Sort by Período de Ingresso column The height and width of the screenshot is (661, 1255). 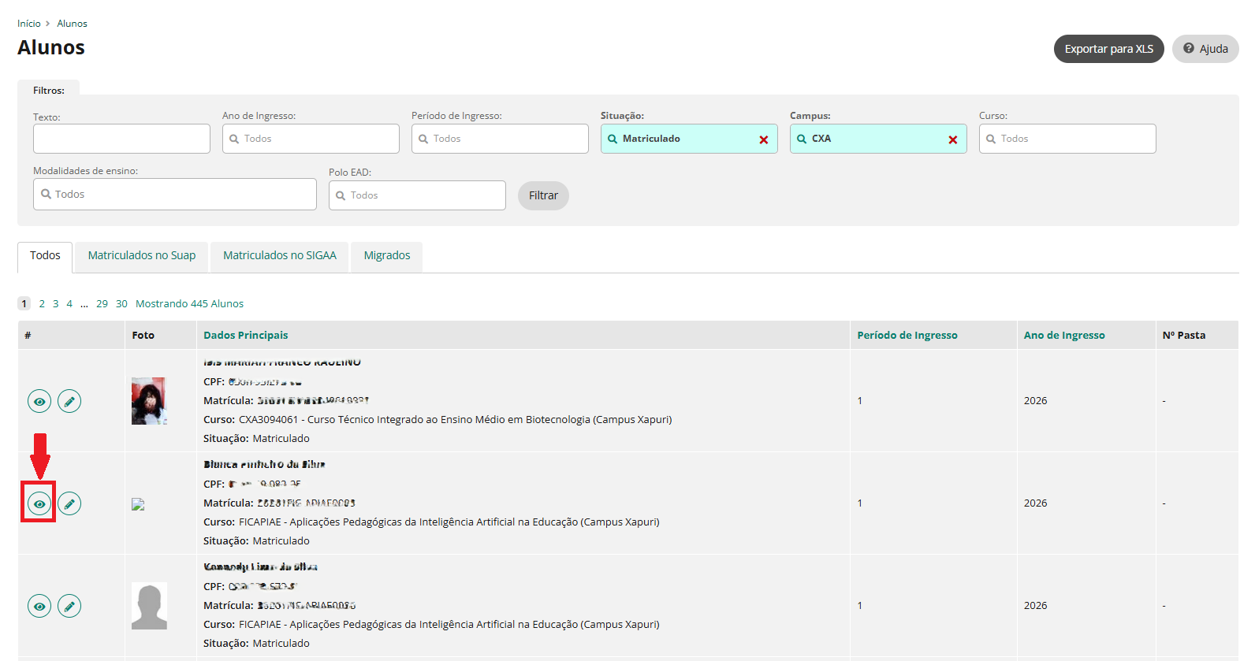pyautogui.click(x=907, y=335)
